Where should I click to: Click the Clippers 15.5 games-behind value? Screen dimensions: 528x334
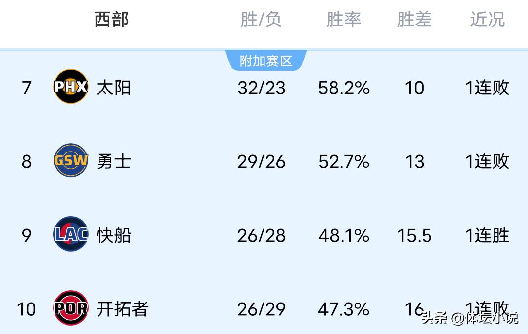point(414,235)
